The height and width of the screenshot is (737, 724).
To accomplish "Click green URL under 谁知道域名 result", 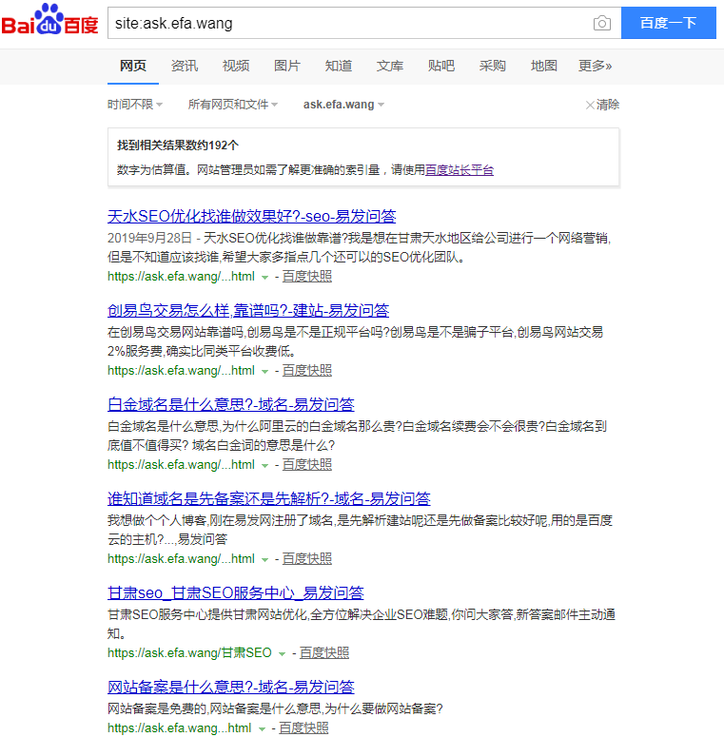I will point(181,558).
